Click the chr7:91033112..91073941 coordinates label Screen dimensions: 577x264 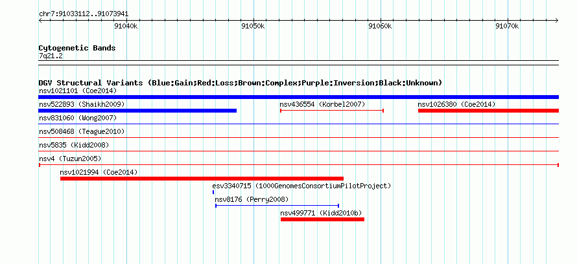pyautogui.click(x=84, y=14)
